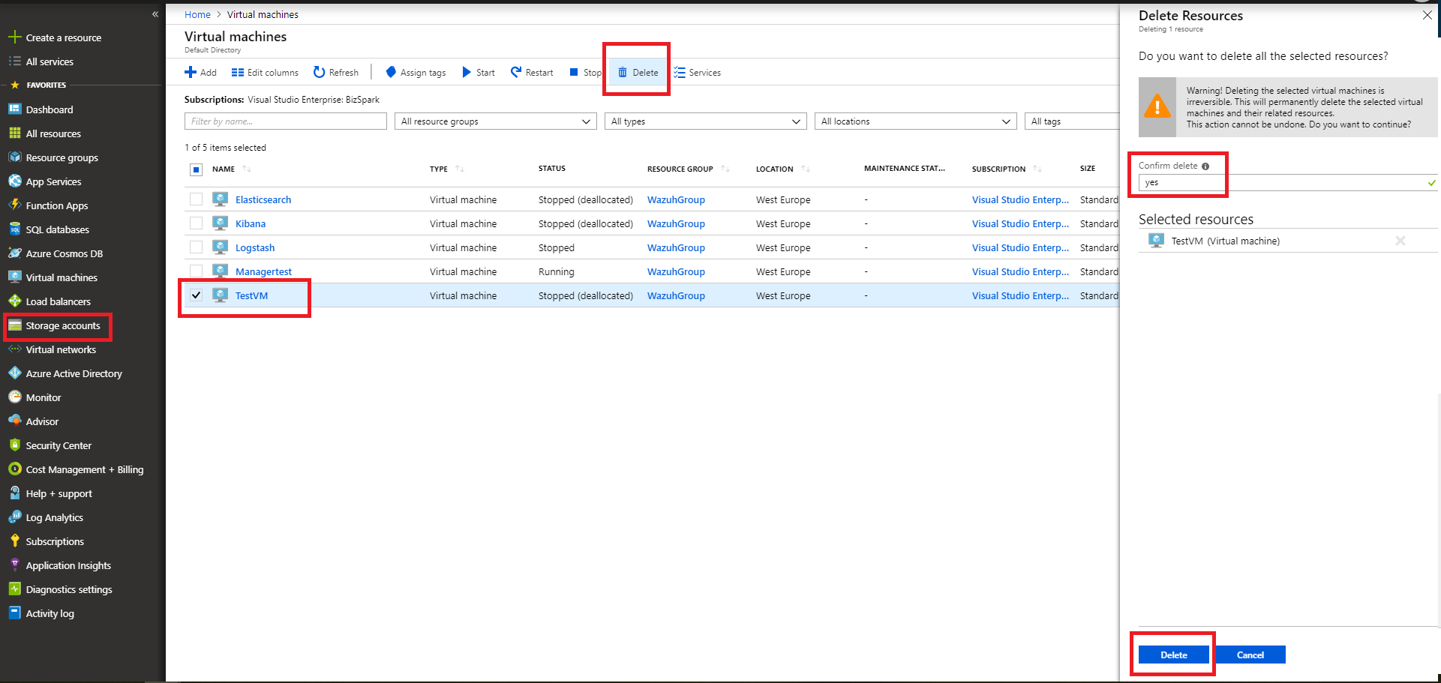Open the Elasticsearch VM link
Image resolution: width=1441 pixels, height=683 pixels.
click(263, 199)
